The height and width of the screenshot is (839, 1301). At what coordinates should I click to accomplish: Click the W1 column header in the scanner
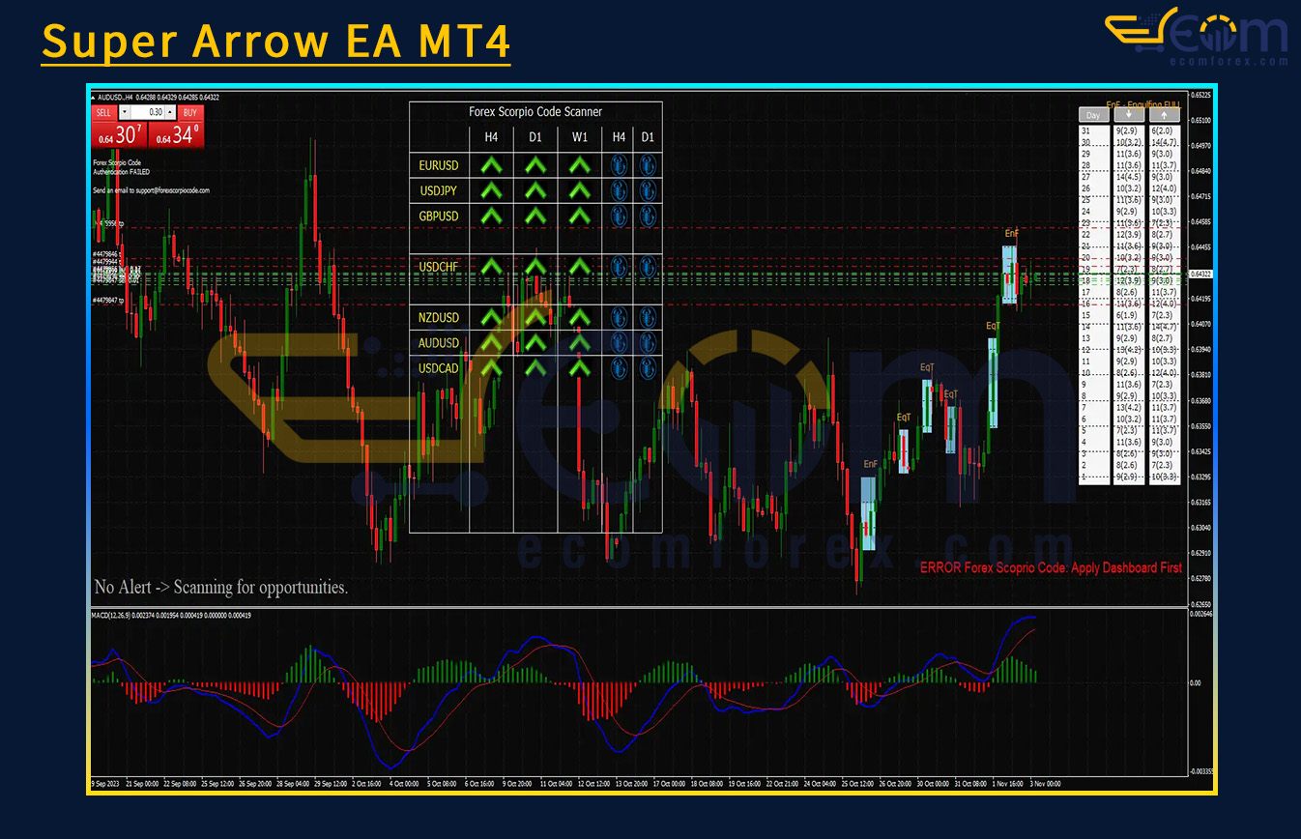(579, 137)
